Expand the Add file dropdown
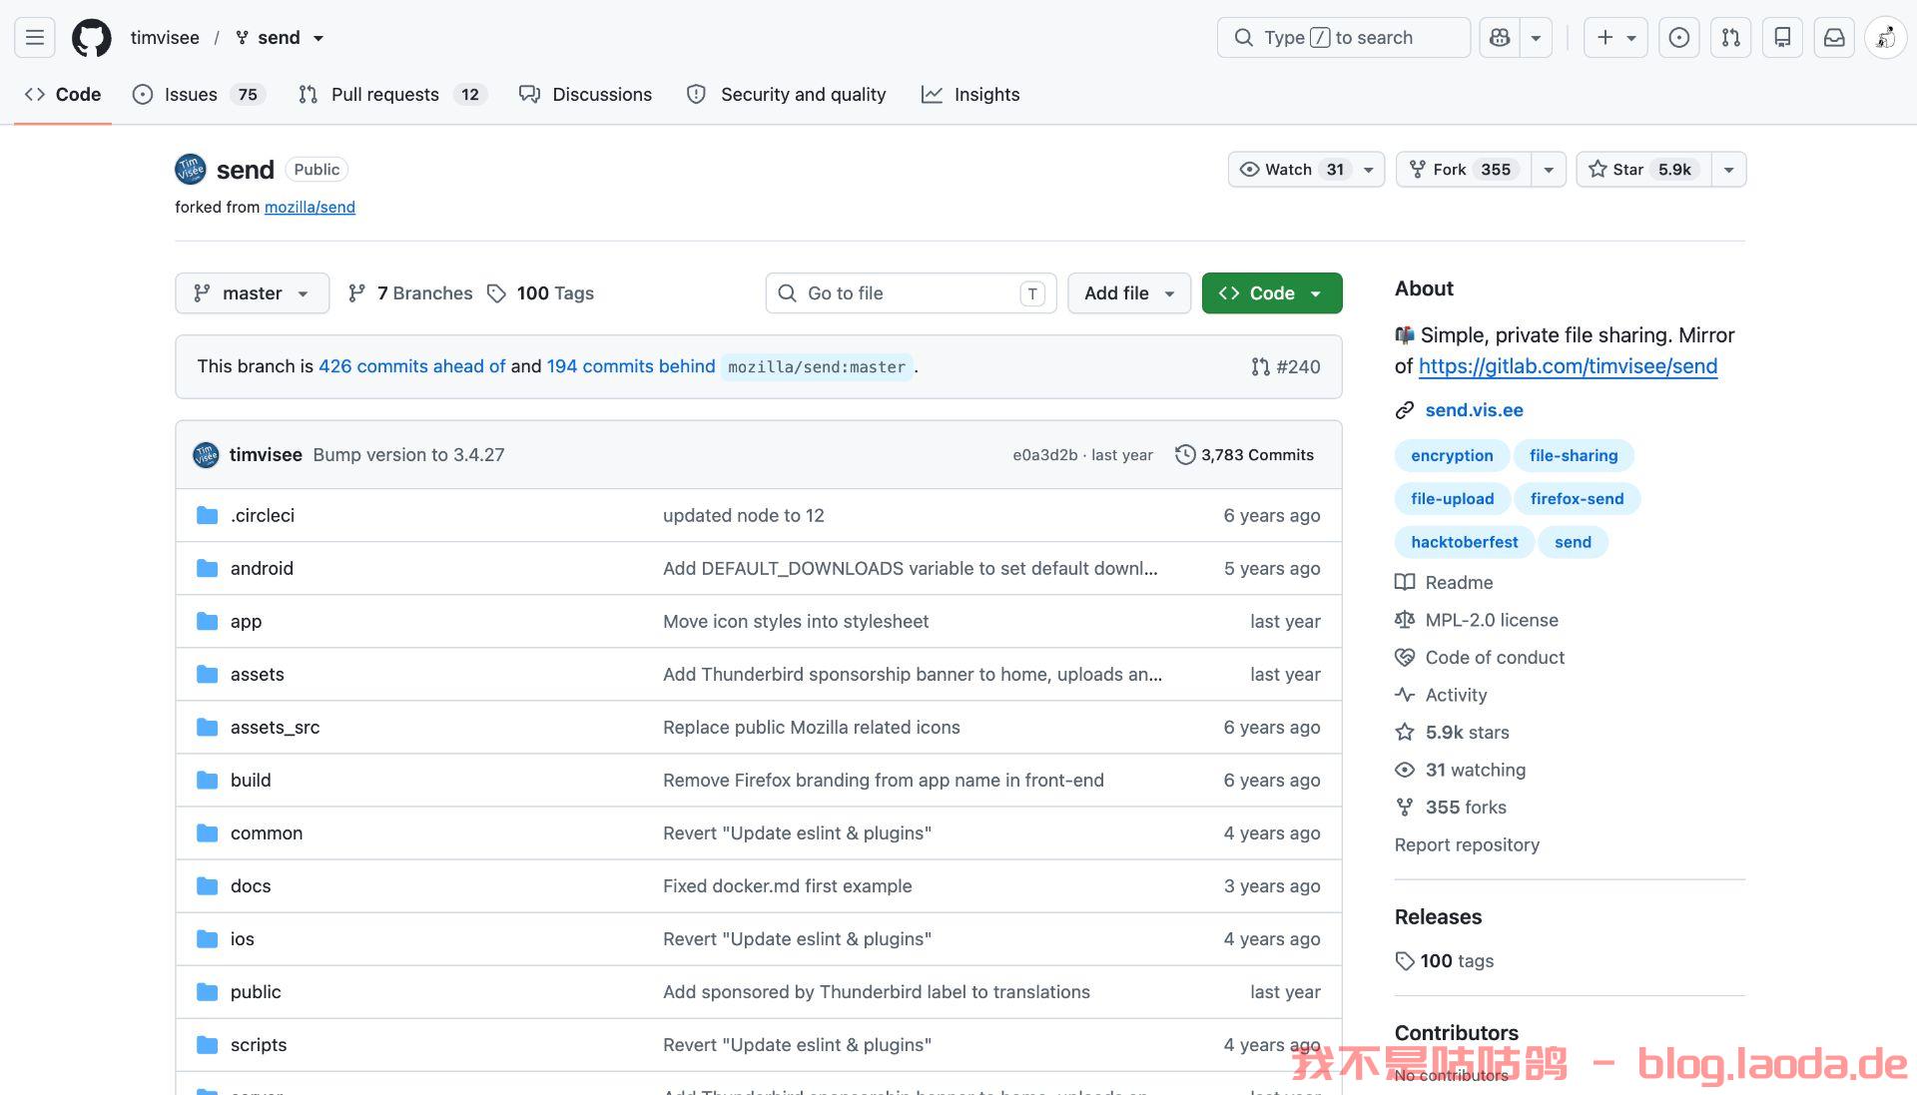This screenshot has width=1917, height=1095. [x=1129, y=293]
